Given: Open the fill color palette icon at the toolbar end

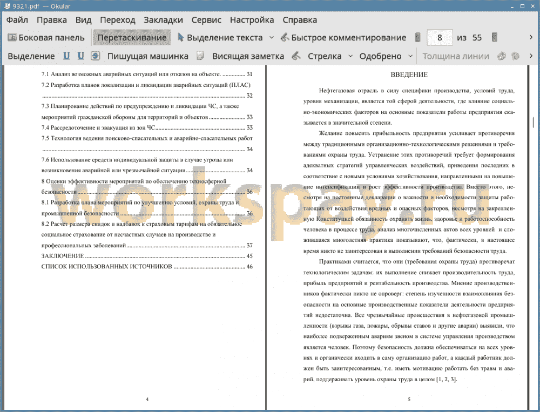Looking at the screenshot, I should tap(515, 56).
